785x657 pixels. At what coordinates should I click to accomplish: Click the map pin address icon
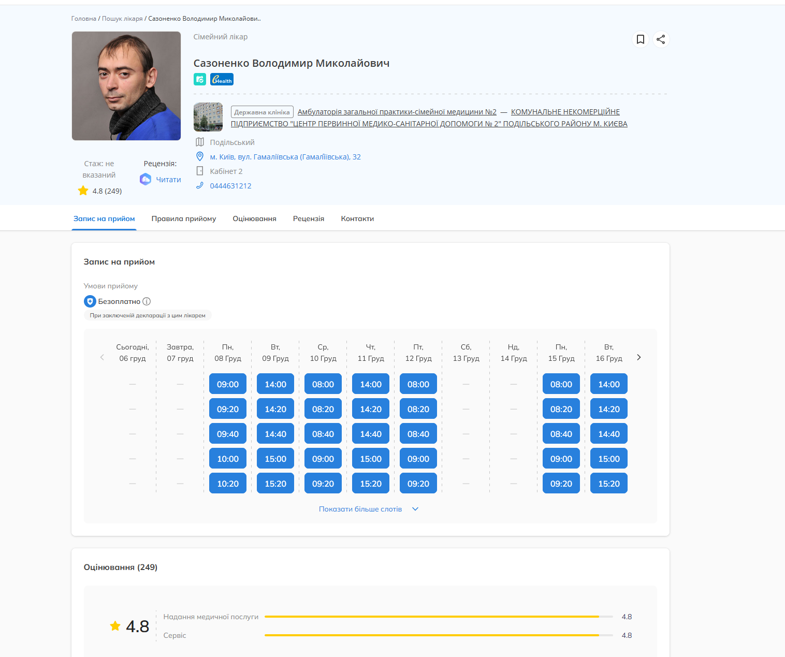(x=200, y=156)
